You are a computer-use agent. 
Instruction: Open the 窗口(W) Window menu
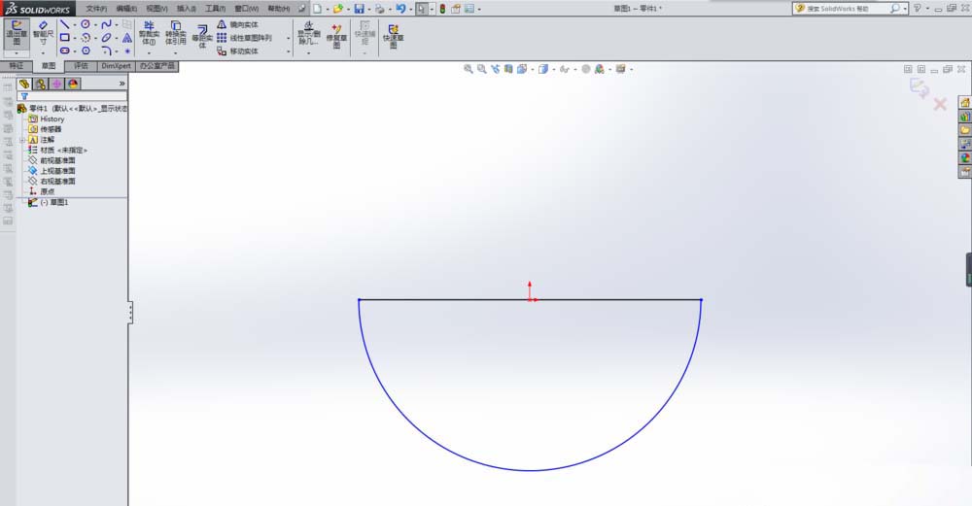tap(246, 9)
